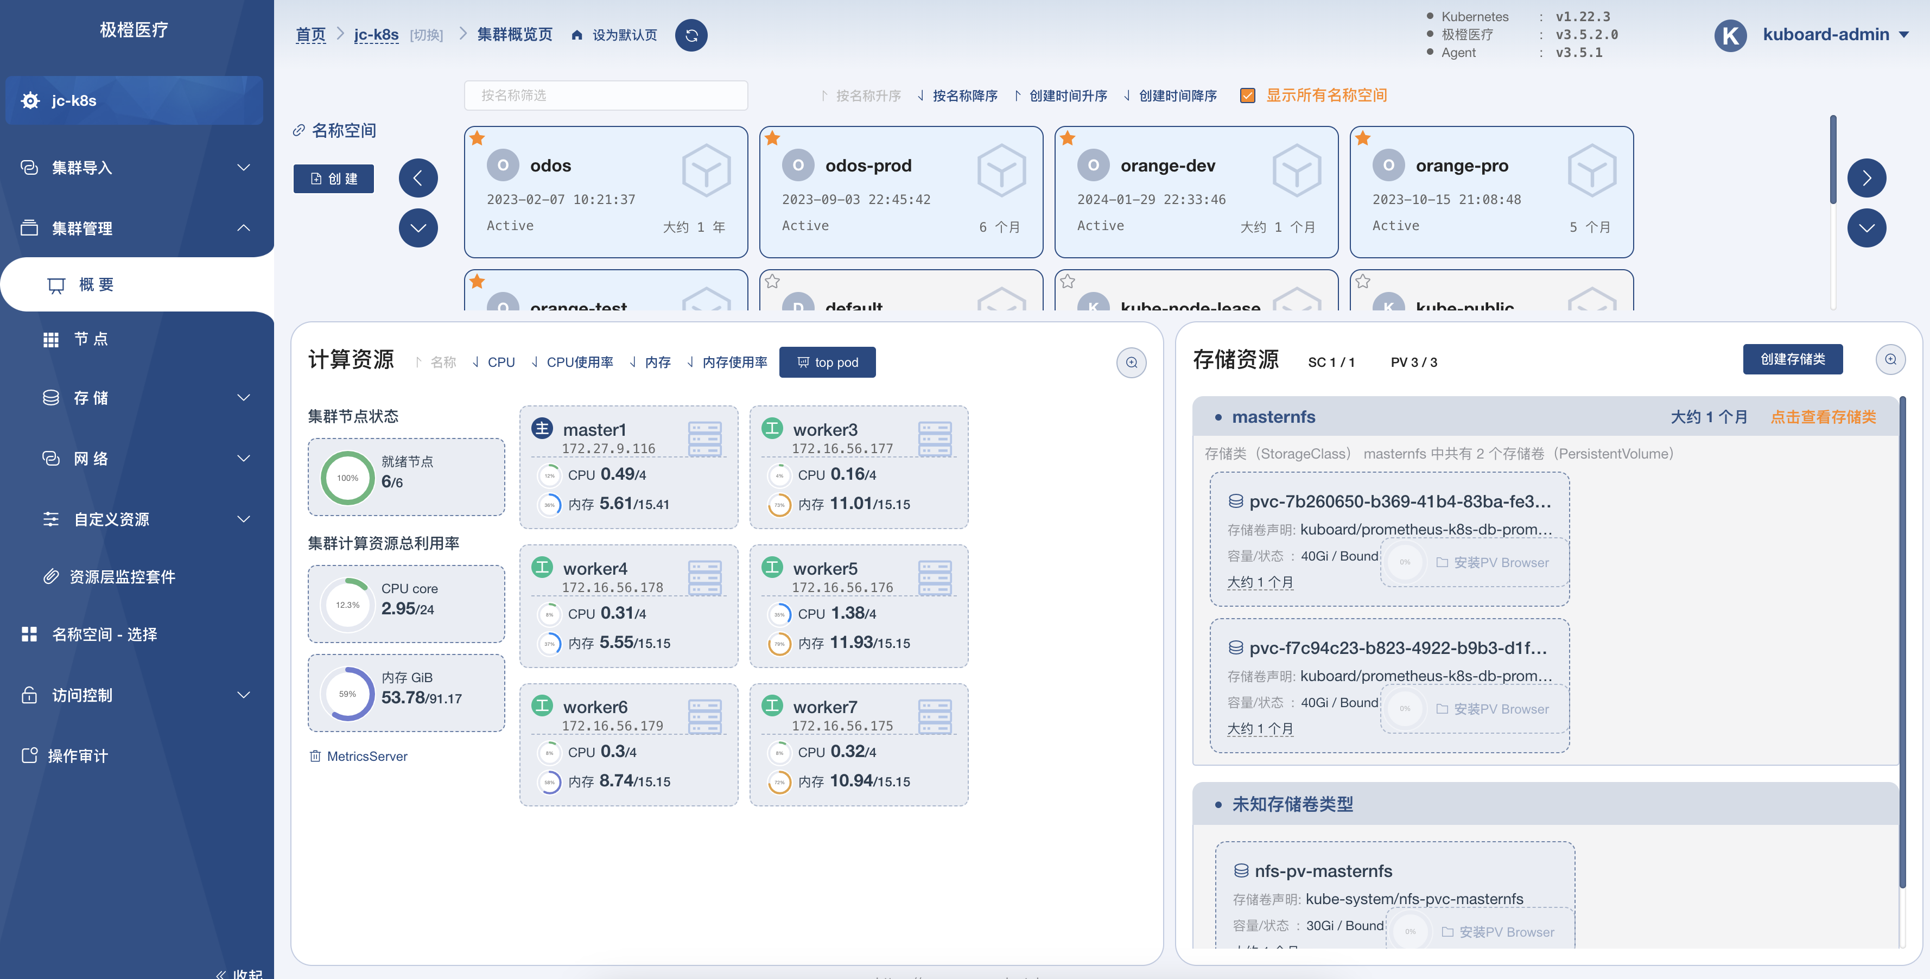This screenshot has width=1930, height=979.
Task: Click the link icon beside 名称空间 heading
Action: (298, 130)
